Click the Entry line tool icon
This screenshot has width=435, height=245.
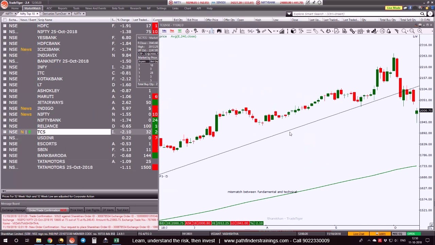point(164,31)
